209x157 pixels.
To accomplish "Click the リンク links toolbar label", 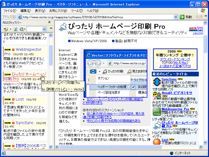I will [199, 17].
